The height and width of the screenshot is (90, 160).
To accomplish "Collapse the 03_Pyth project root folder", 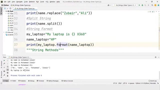I will pos(4,11).
